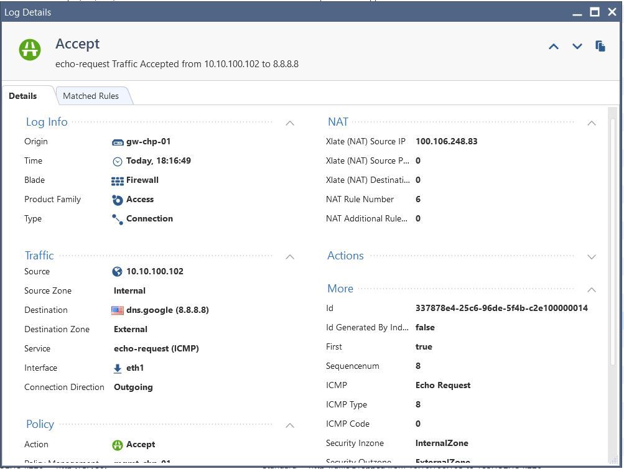The width and height of the screenshot is (624, 469).
Task: Maximize the Log Details window
Action: 594,12
